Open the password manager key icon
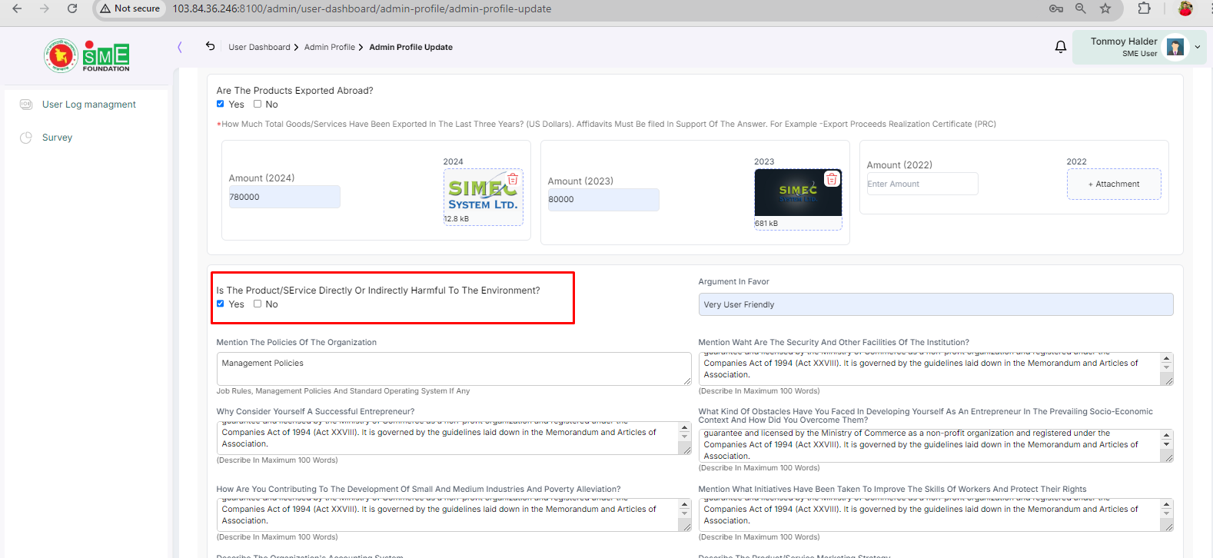The image size is (1213, 558). (x=1056, y=8)
